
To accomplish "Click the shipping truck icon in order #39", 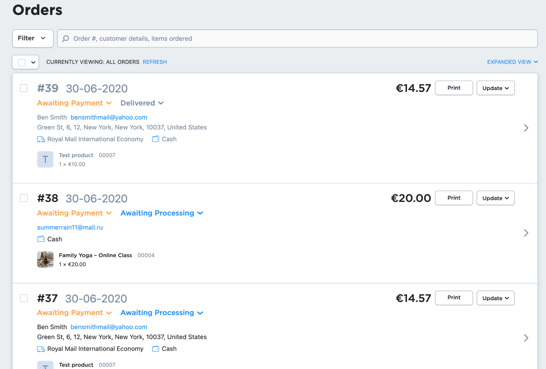I will 41,139.
